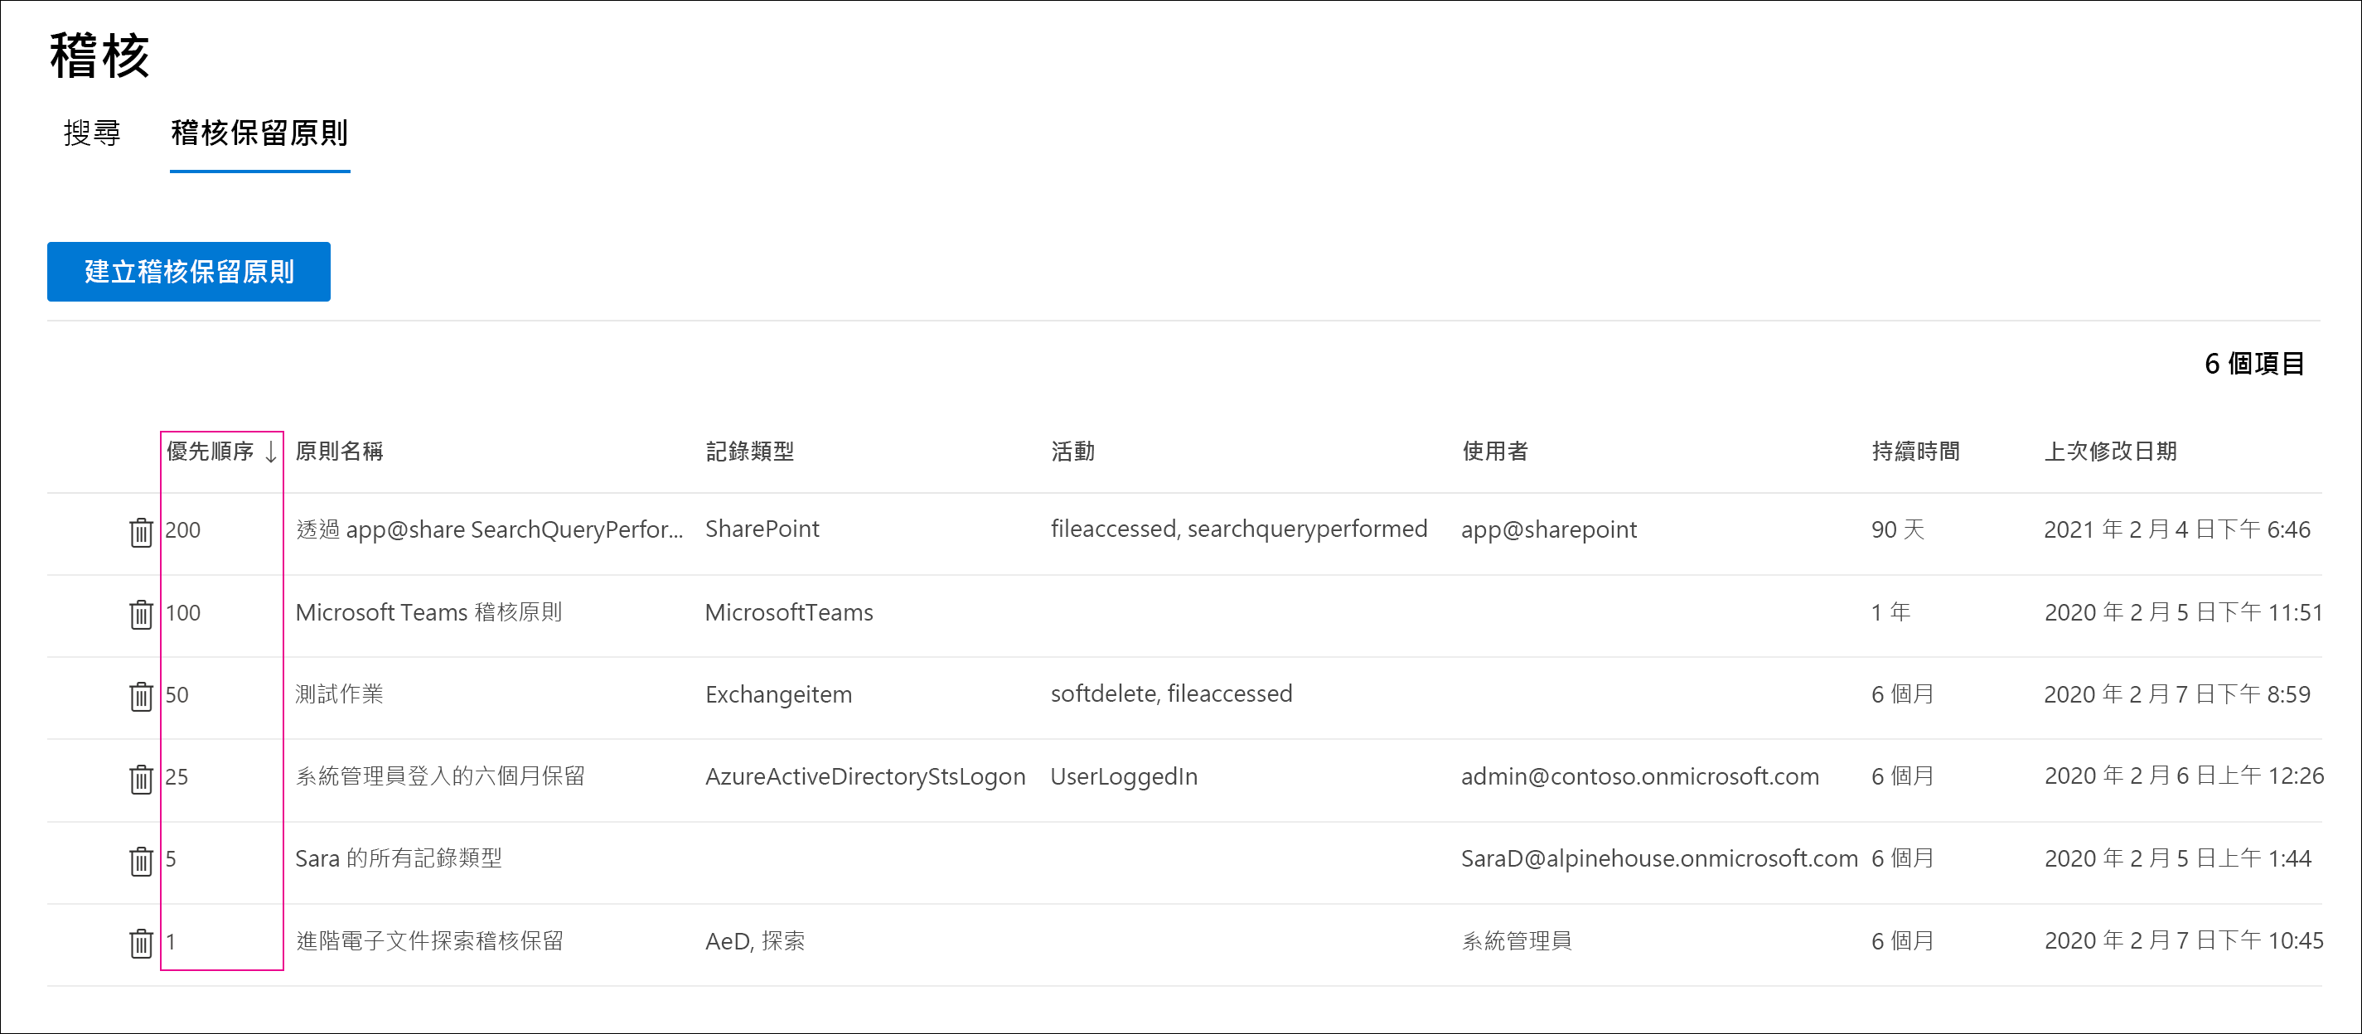Switch to the 搜尋 tab

[92, 134]
